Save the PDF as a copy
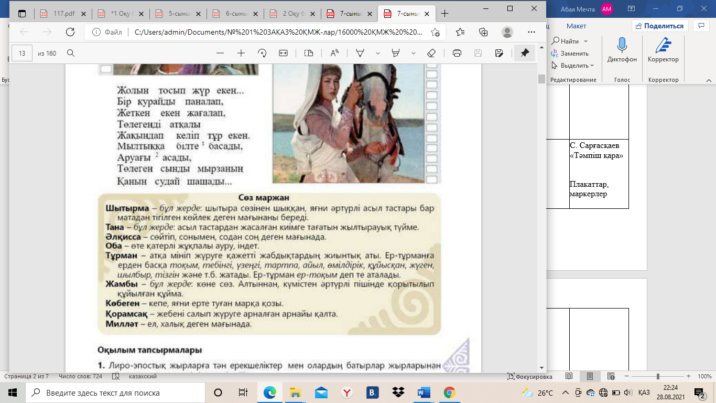Image resolution: width=716 pixels, height=403 pixels. (499, 53)
